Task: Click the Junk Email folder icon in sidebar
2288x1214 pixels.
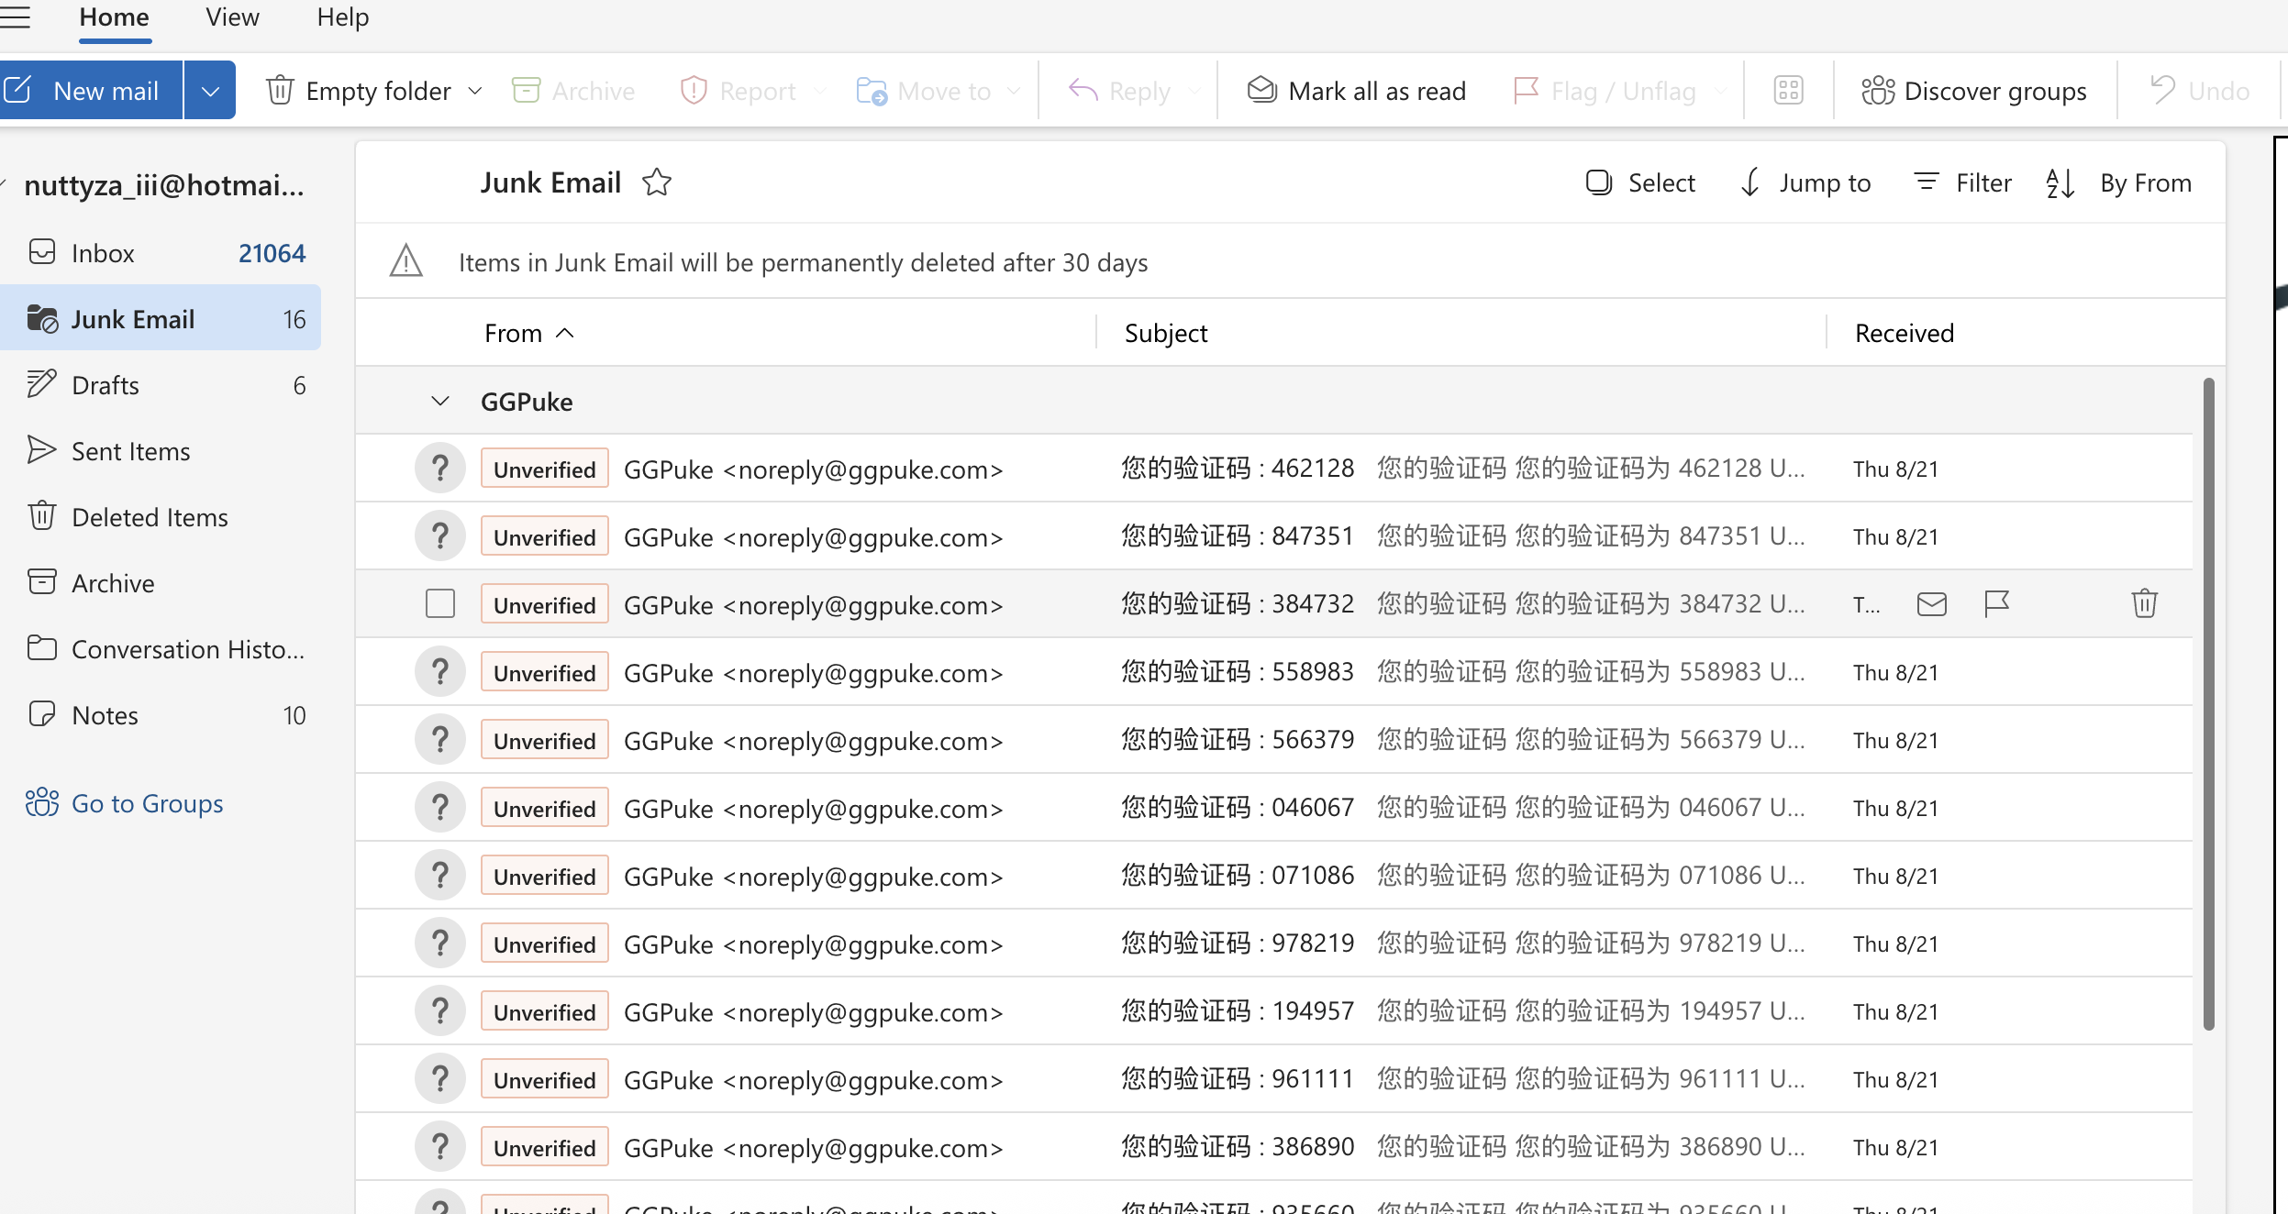Action: (x=42, y=319)
